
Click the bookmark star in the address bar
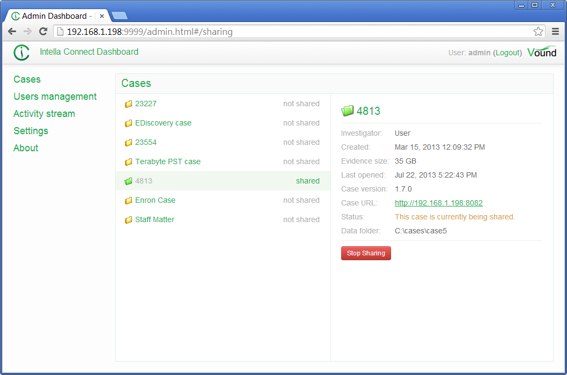537,31
